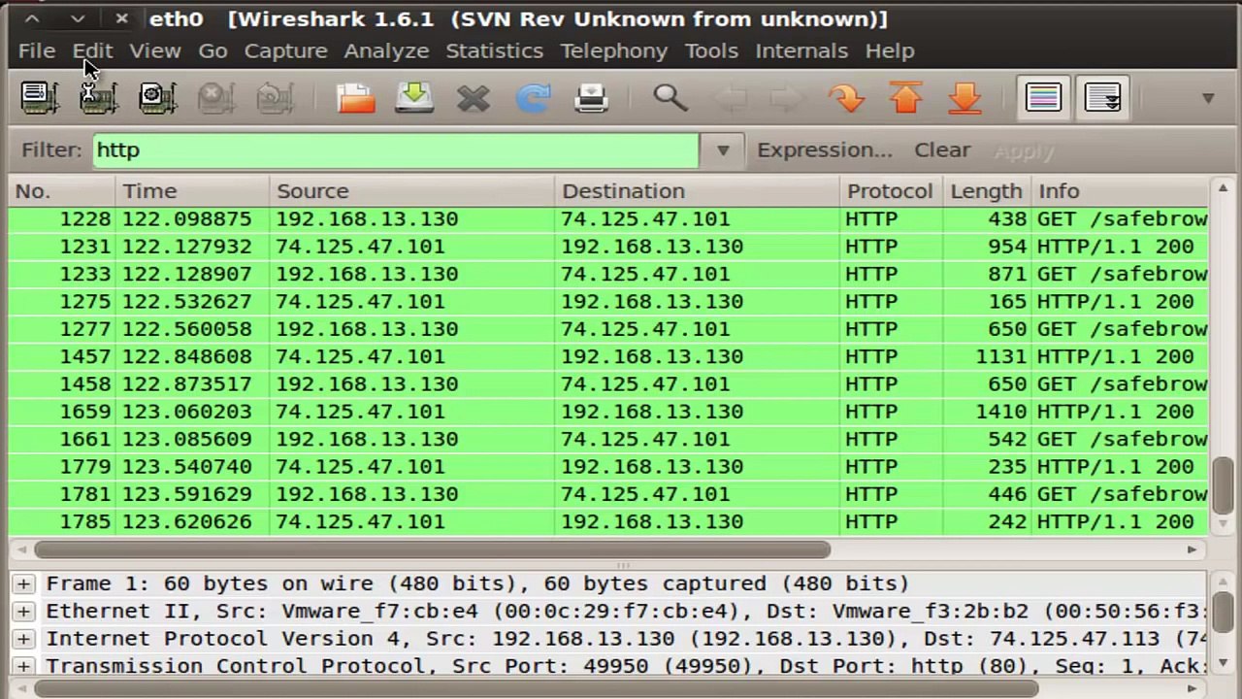Click into the http filter field
Screen dimensions: 1242x699
pos(396,150)
